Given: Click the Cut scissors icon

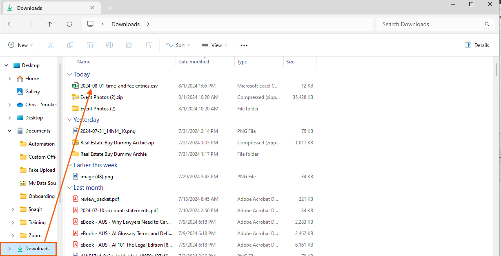Looking at the screenshot, I should (51, 45).
